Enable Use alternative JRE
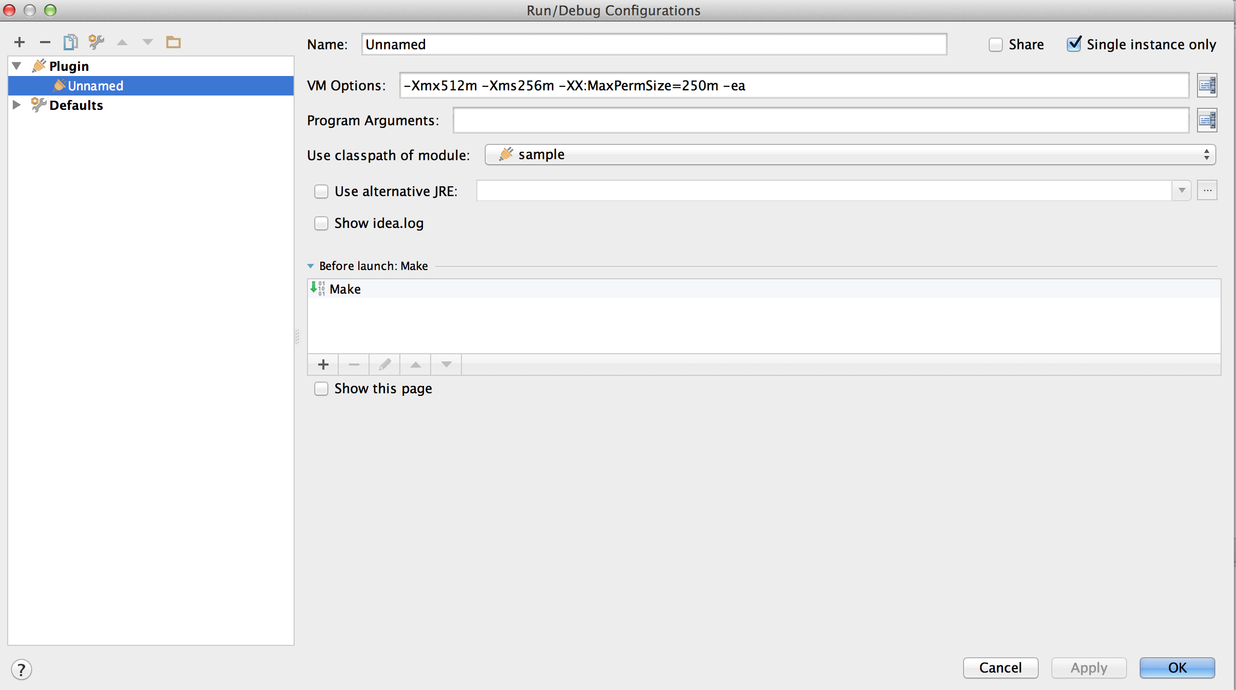Screen dimensions: 1236x690 [321, 191]
